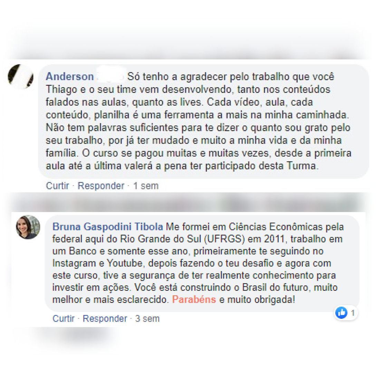Click the word Instagram in Bruna's comment
This screenshot has height=373, width=377.
[74, 263]
